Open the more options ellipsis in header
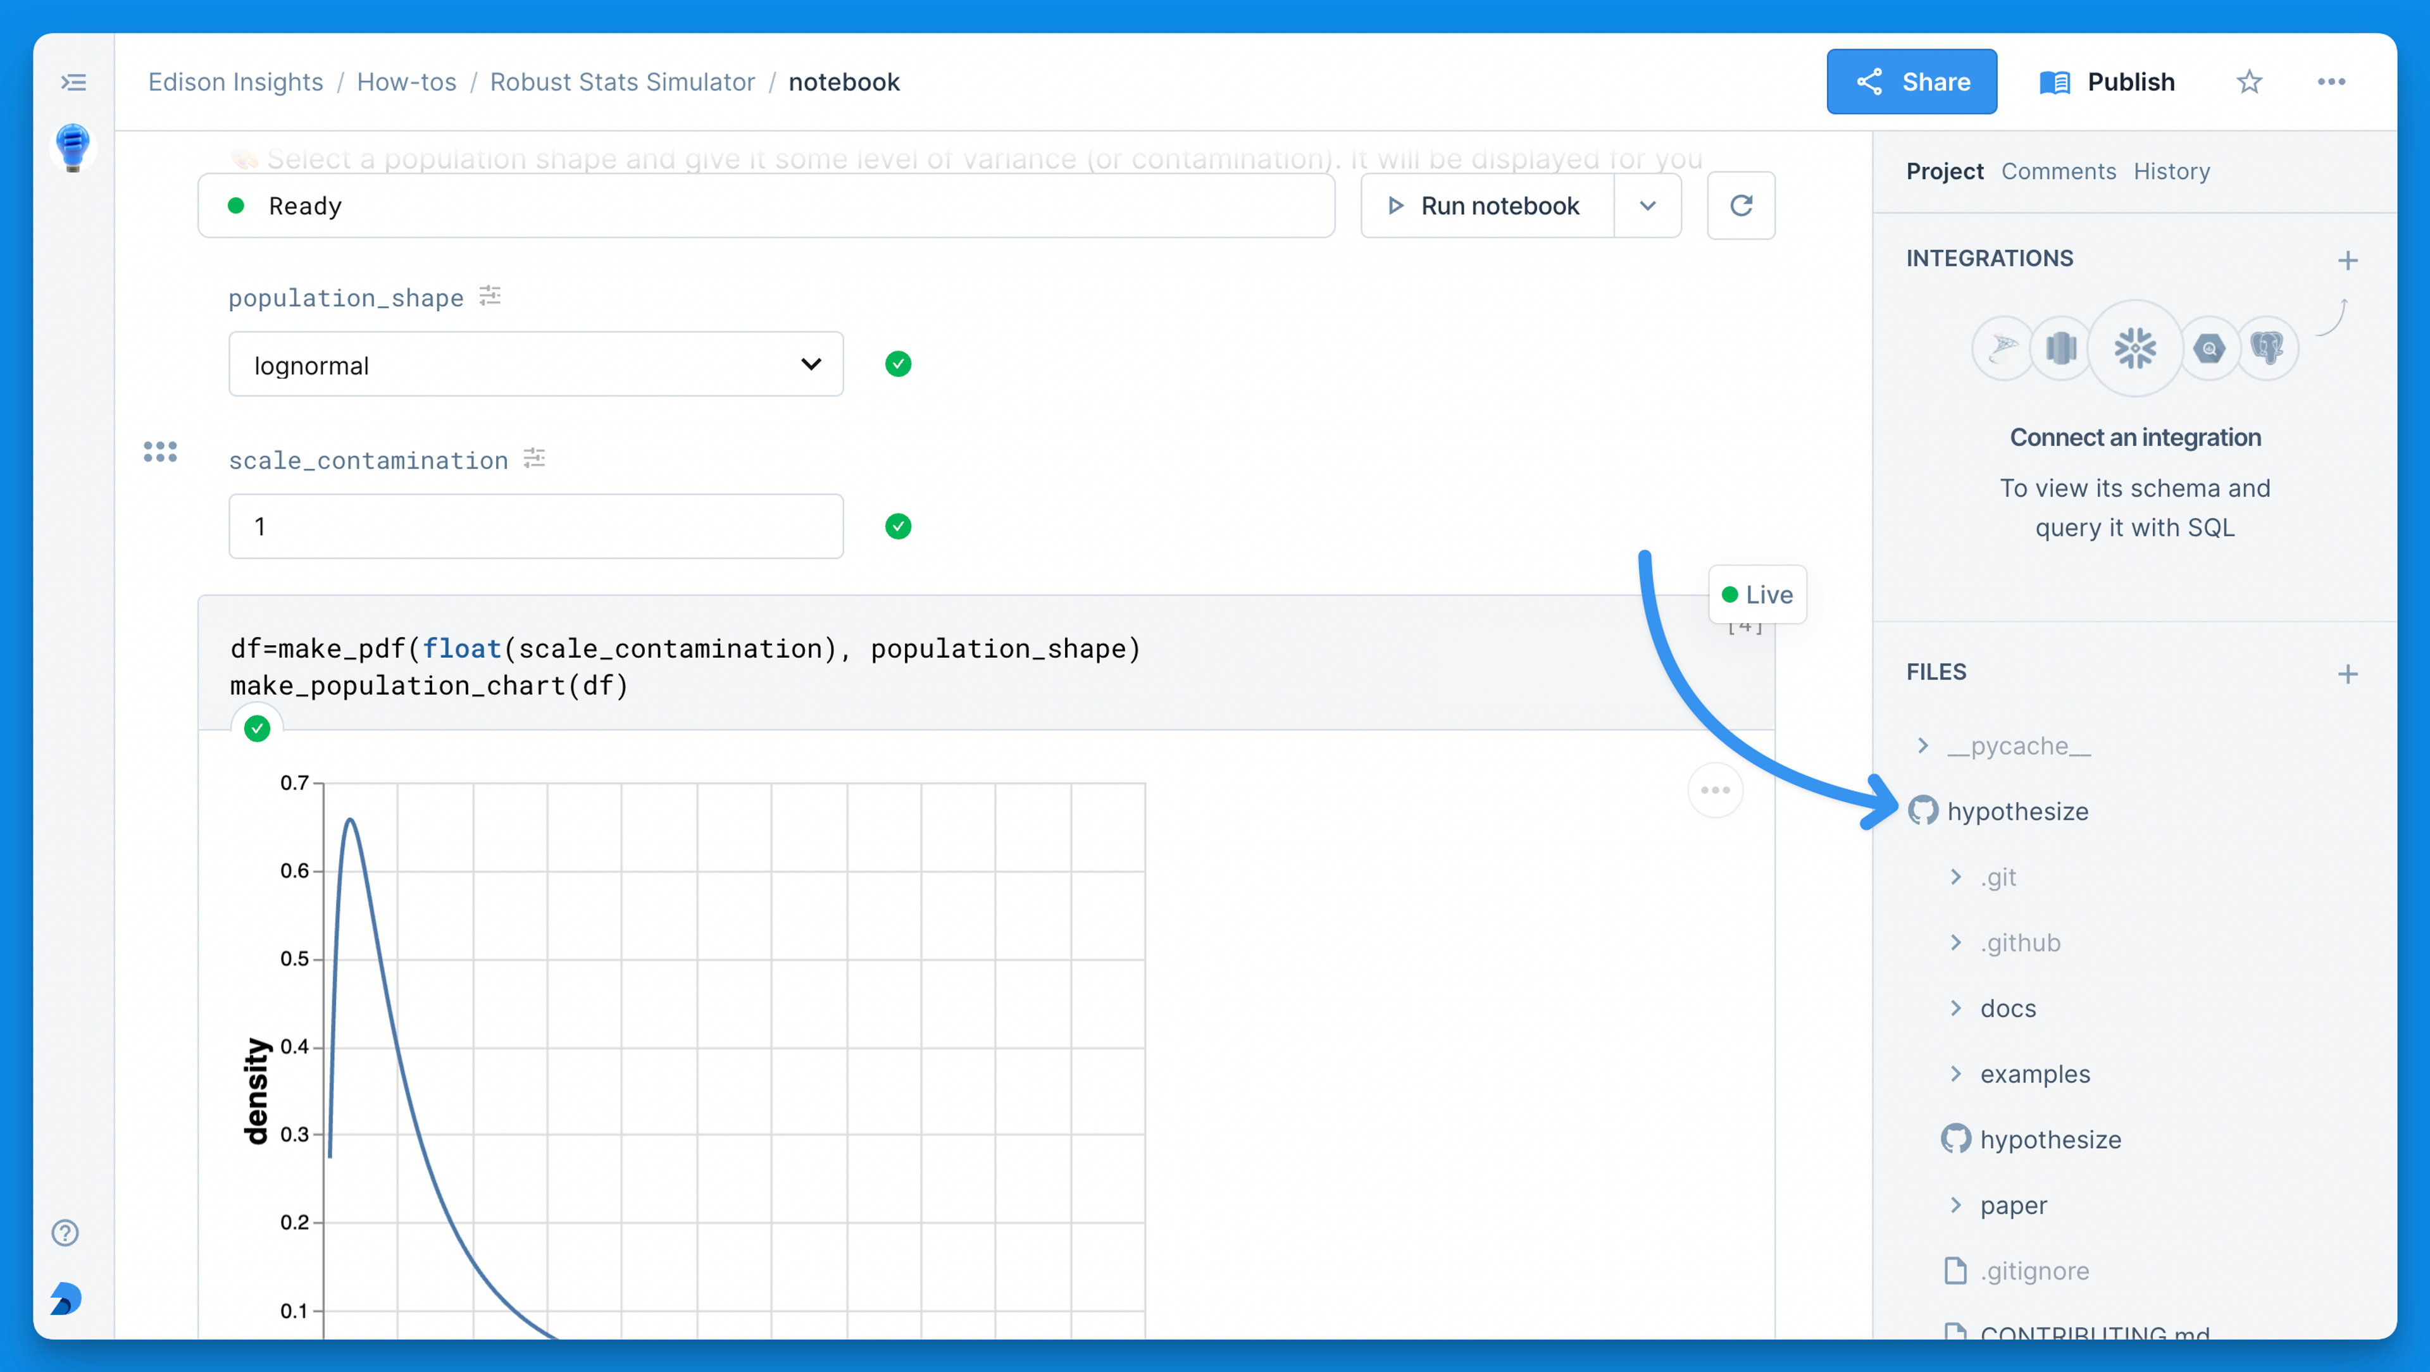Viewport: 2430px width, 1372px height. click(2331, 82)
